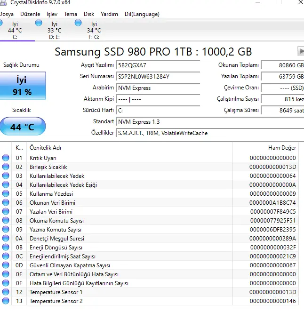Click the Aygıt Yazılımı field 5B2QGXA7
Image resolution: width=304 pixels, height=312 pixels.
coord(158,65)
